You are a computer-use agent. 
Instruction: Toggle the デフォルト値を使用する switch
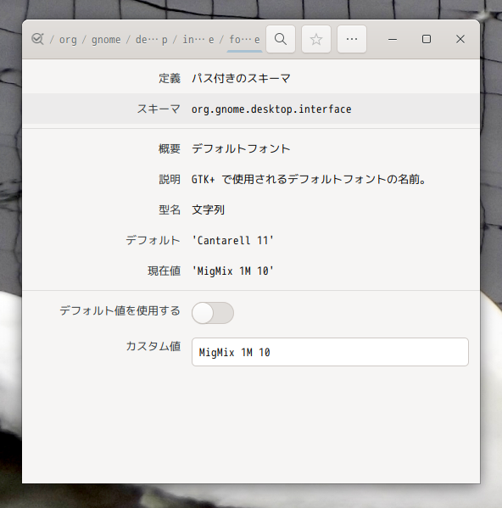(x=213, y=313)
